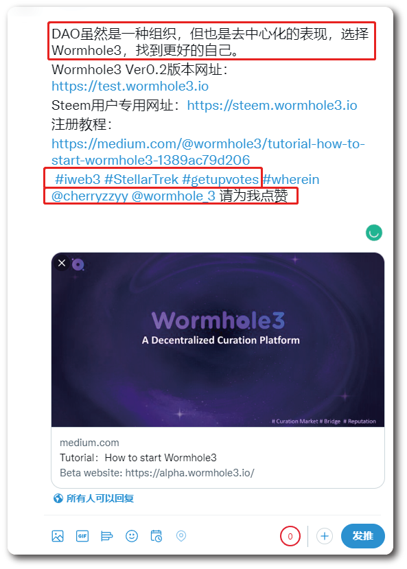Image resolution: width=407 pixels, height=569 pixels.
Task: Click the green Grammarly circle icon
Action: coord(374,233)
